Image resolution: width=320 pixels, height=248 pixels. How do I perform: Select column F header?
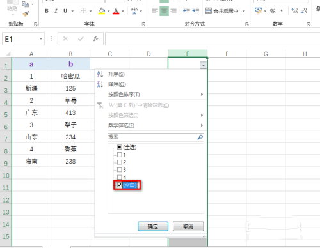[x=227, y=54]
